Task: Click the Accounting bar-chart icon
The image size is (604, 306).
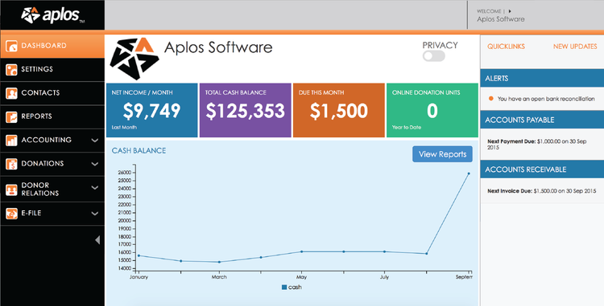Action: (x=11, y=140)
